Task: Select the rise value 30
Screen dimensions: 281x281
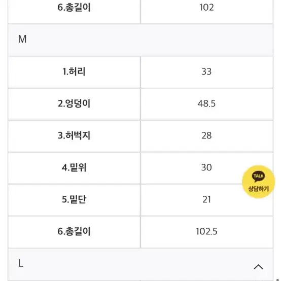Action: click(x=206, y=167)
